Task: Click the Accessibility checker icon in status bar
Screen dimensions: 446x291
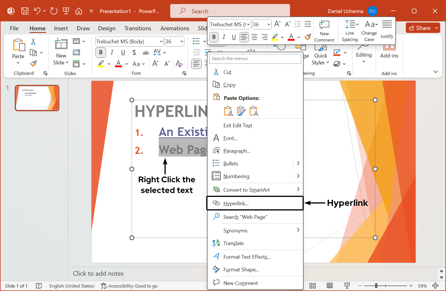Action: (x=103, y=286)
